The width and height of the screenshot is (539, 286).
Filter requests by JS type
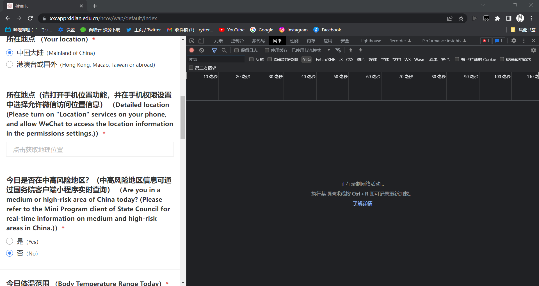pos(341,59)
